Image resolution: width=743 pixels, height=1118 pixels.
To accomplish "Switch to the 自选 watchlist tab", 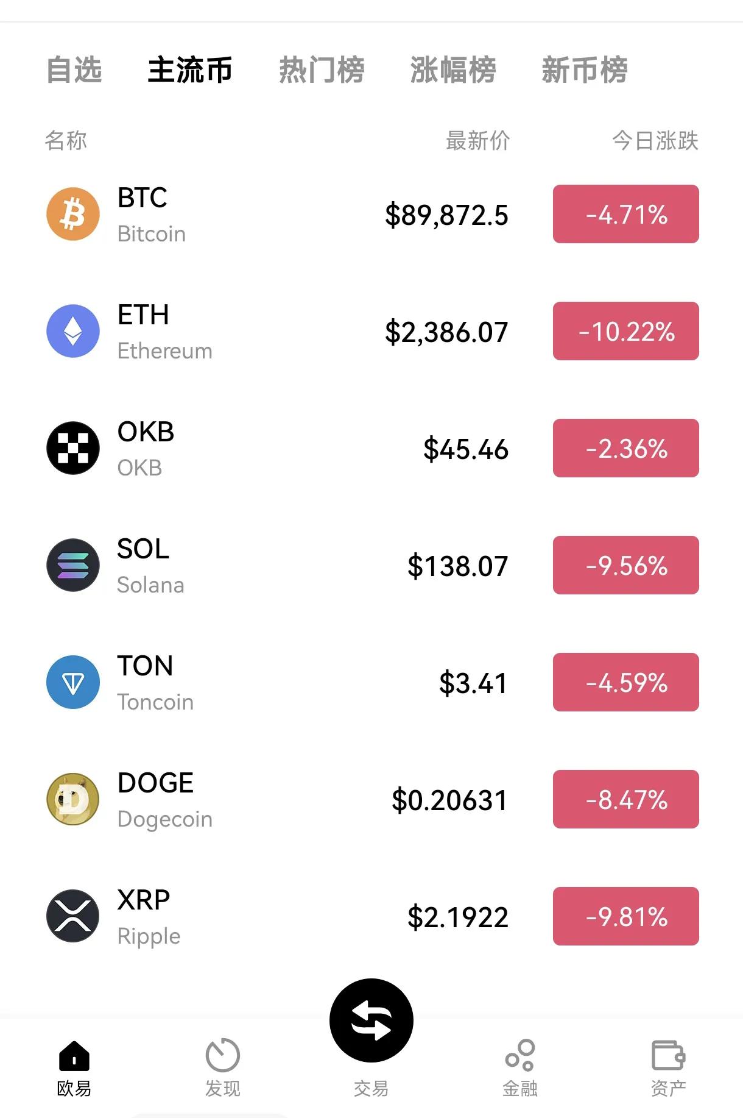I will click(74, 69).
